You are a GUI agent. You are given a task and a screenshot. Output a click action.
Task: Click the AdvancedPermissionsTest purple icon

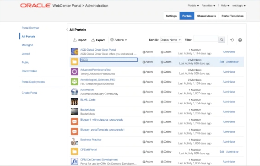coord(75,72)
